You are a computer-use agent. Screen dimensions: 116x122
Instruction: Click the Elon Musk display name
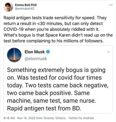pos(34,52)
